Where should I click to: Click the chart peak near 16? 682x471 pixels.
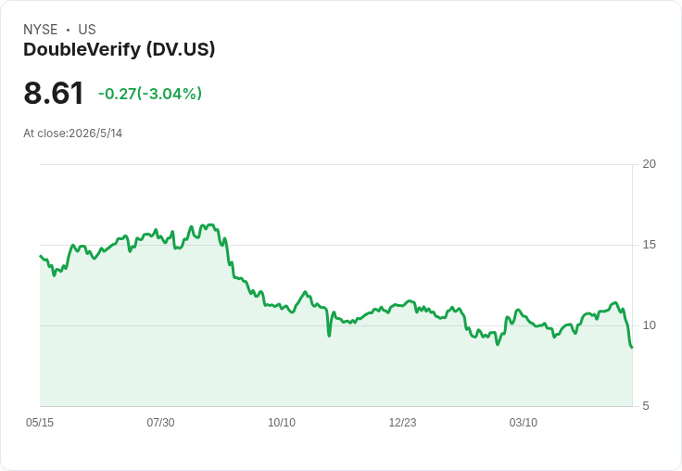[210, 225]
